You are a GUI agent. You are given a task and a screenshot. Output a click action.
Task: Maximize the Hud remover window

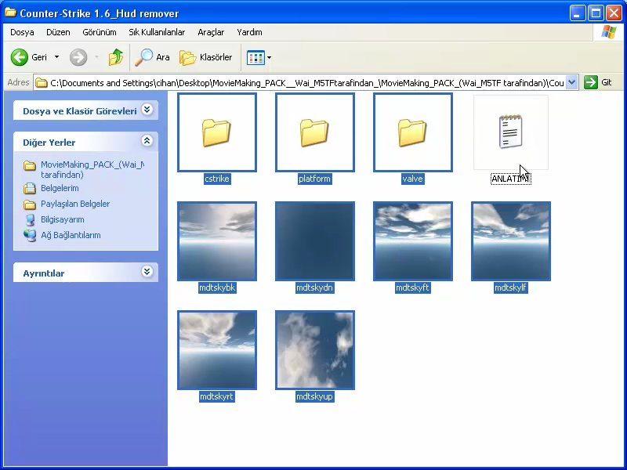596,13
